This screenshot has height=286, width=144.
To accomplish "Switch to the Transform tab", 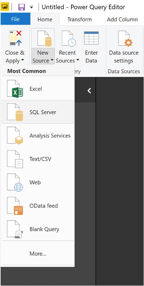I will pyautogui.click(x=79, y=19).
